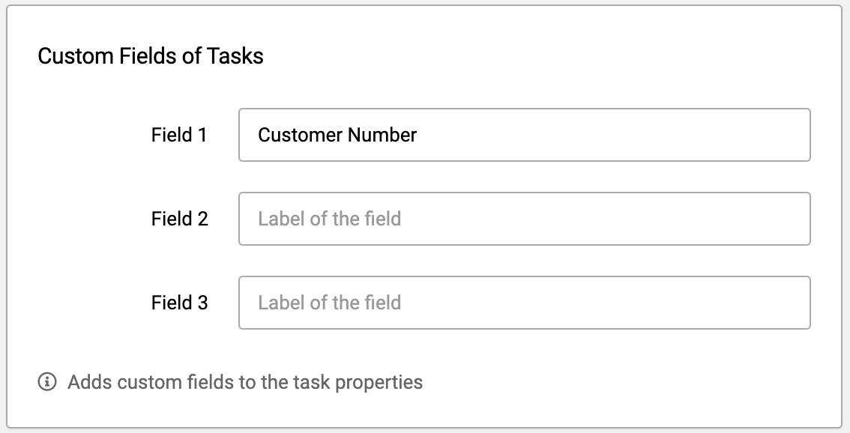Click the Adds custom fields helper text
The width and height of the screenshot is (850, 433).
(x=245, y=382)
